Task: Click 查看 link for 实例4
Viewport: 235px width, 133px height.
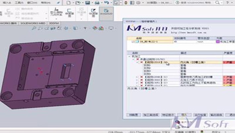Action: point(183,74)
